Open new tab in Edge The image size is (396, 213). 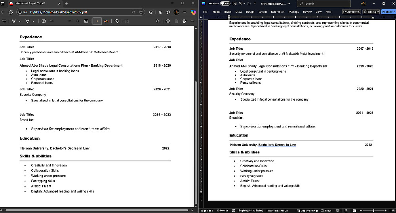67,4
